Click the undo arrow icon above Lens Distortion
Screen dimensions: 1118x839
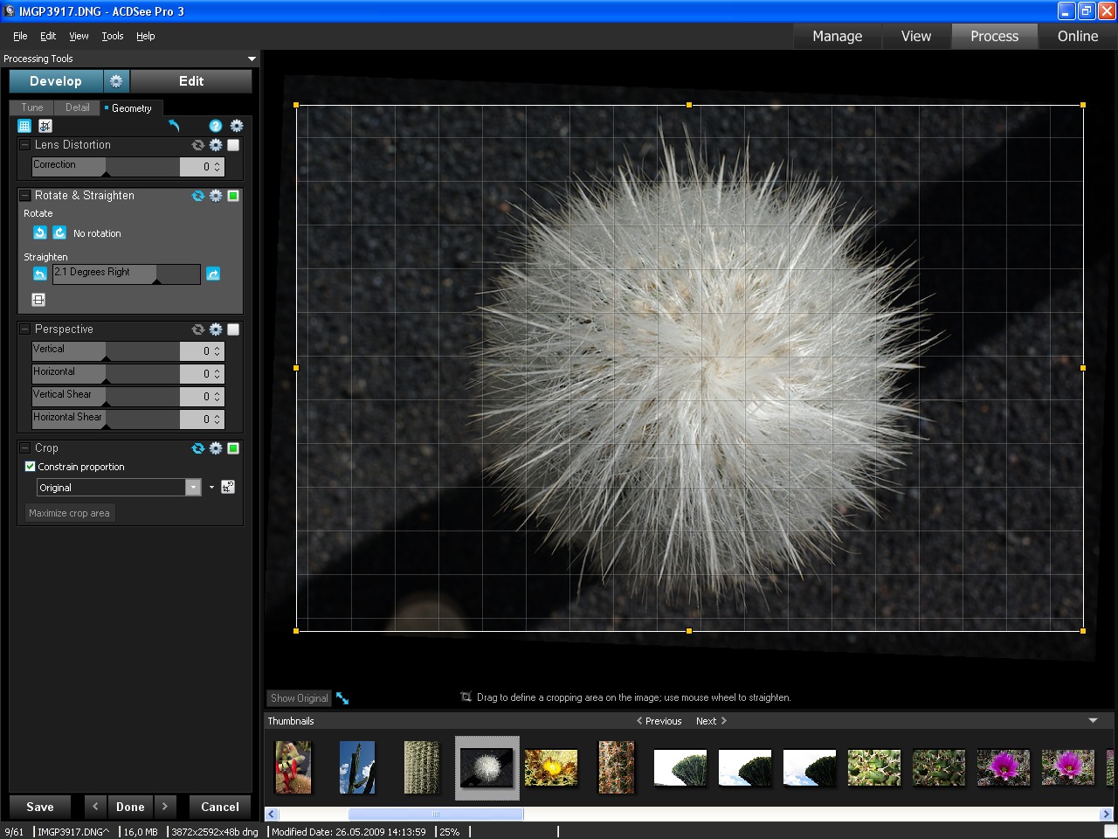click(174, 126)
